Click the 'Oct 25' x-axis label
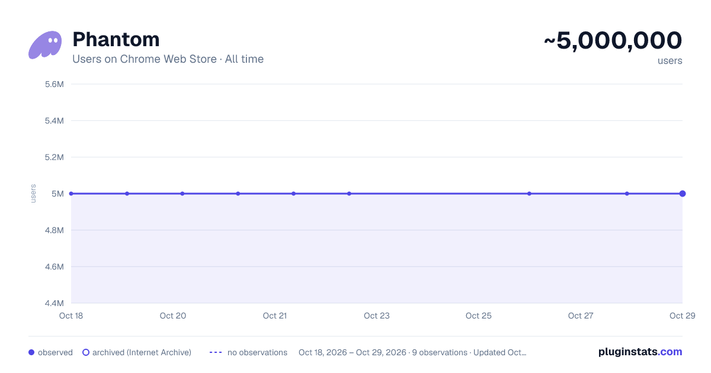This screenshot has height=373, width=711. click(x=479, y=316)
